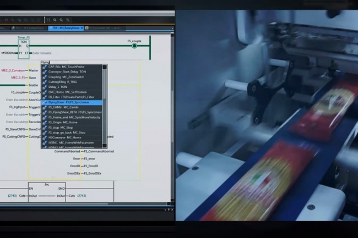Click the editor horizontal scrollbar
Image resolution: width=358 pixels, height=238 pixels.
[x=84, y=204]
